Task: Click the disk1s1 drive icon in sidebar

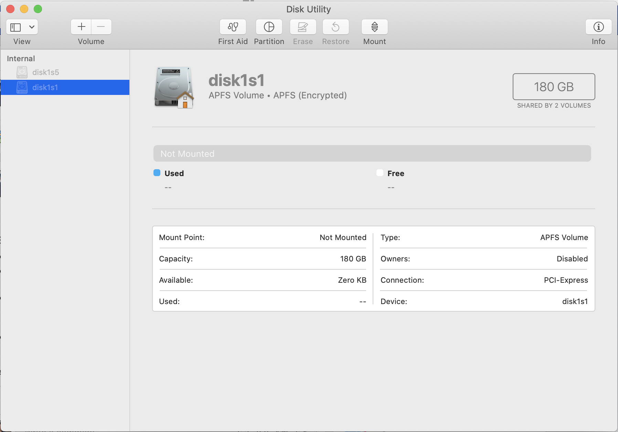Action: click(x=22, y=87)
